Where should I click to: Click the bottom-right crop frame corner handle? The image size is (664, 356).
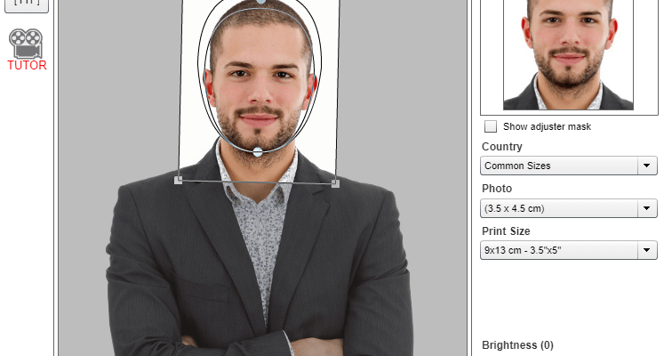coord(335,183)
